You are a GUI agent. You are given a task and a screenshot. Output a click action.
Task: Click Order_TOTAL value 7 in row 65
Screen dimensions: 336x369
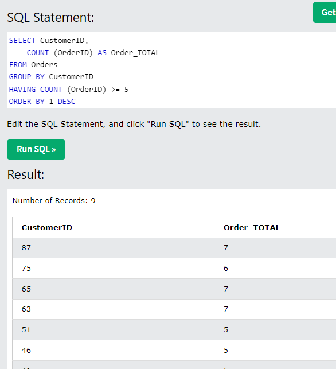click(226, 289)
